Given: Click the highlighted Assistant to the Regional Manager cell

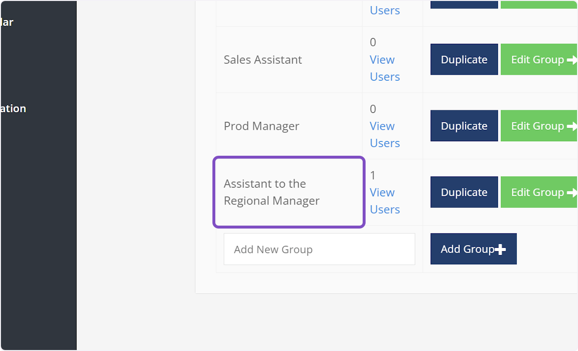Looking at the screenshot, I should [289, 192].
